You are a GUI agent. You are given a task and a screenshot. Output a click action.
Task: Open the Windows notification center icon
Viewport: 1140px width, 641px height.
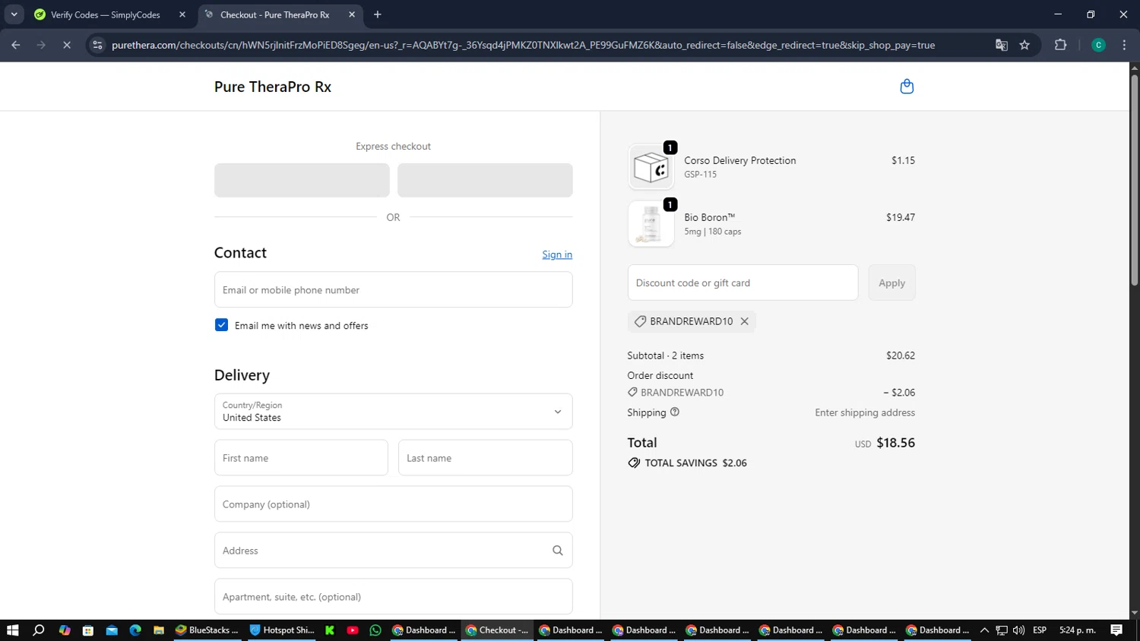pyautogui.click(x=1116, y=630)
